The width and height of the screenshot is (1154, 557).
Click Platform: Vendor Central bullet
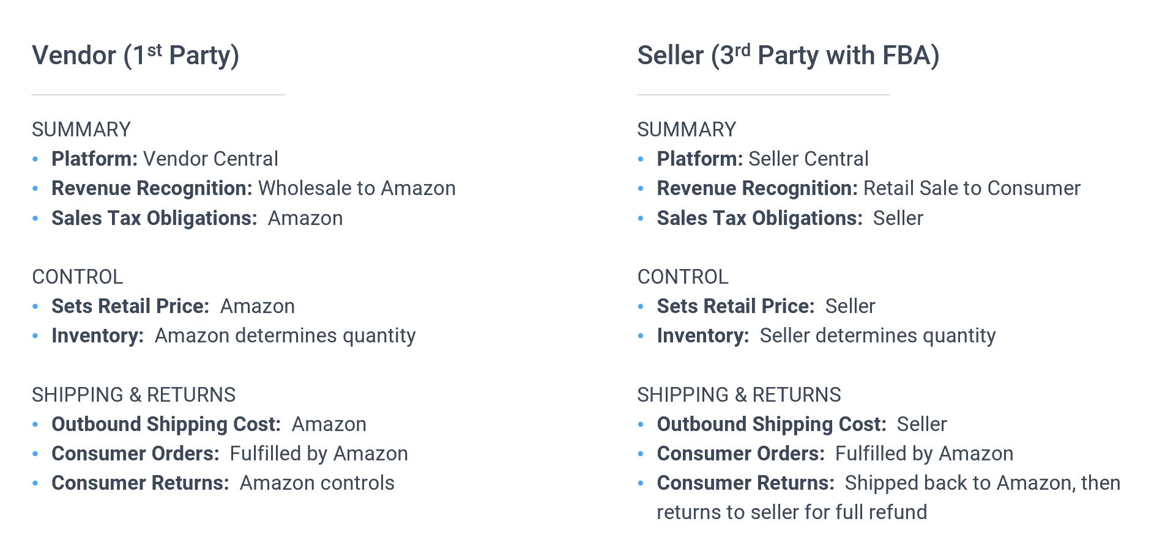[165, 159]
